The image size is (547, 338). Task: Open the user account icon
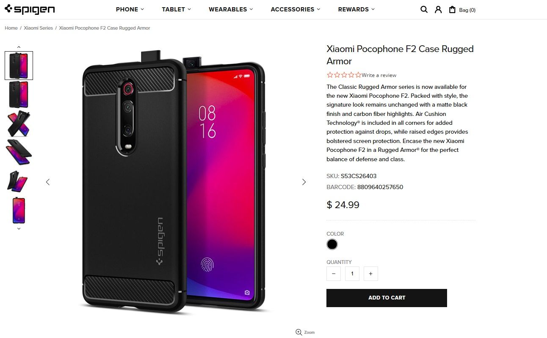(x=438, y=9)
